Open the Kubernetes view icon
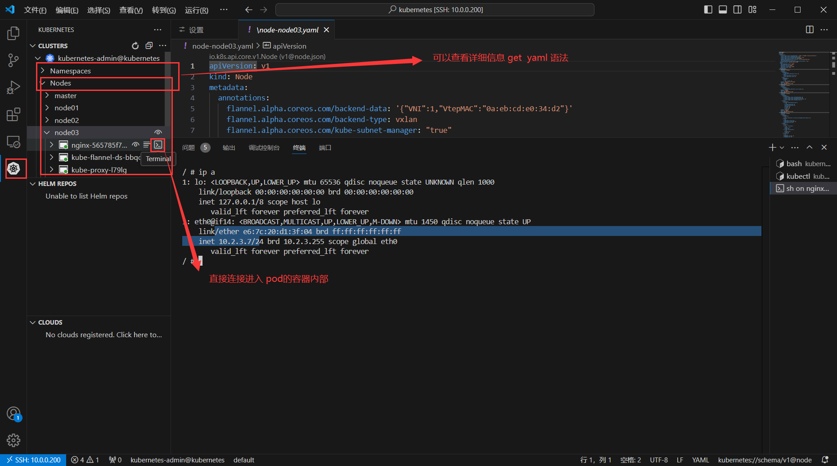The width and height of the screenshot is (837, 466). point(13,168)
